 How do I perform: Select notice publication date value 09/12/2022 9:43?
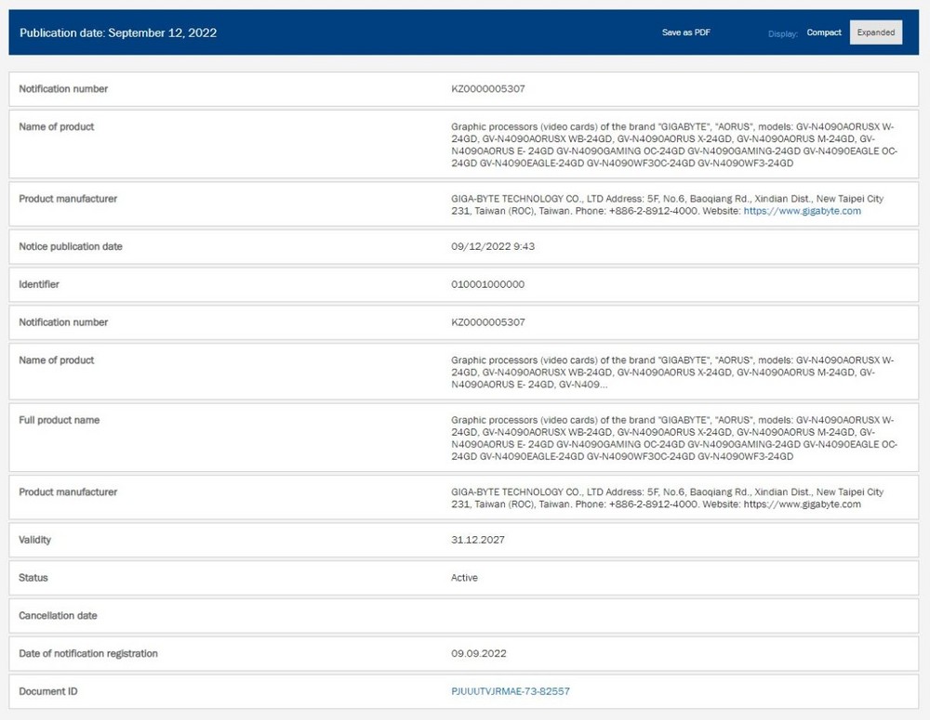(x=493, y=246)
